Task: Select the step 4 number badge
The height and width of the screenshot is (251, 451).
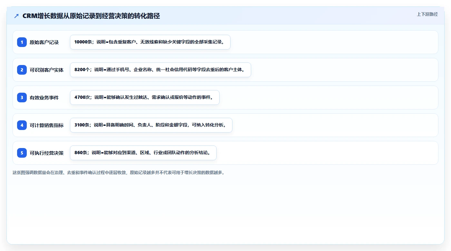Action: pyautogui.click(x=22, y=125)
